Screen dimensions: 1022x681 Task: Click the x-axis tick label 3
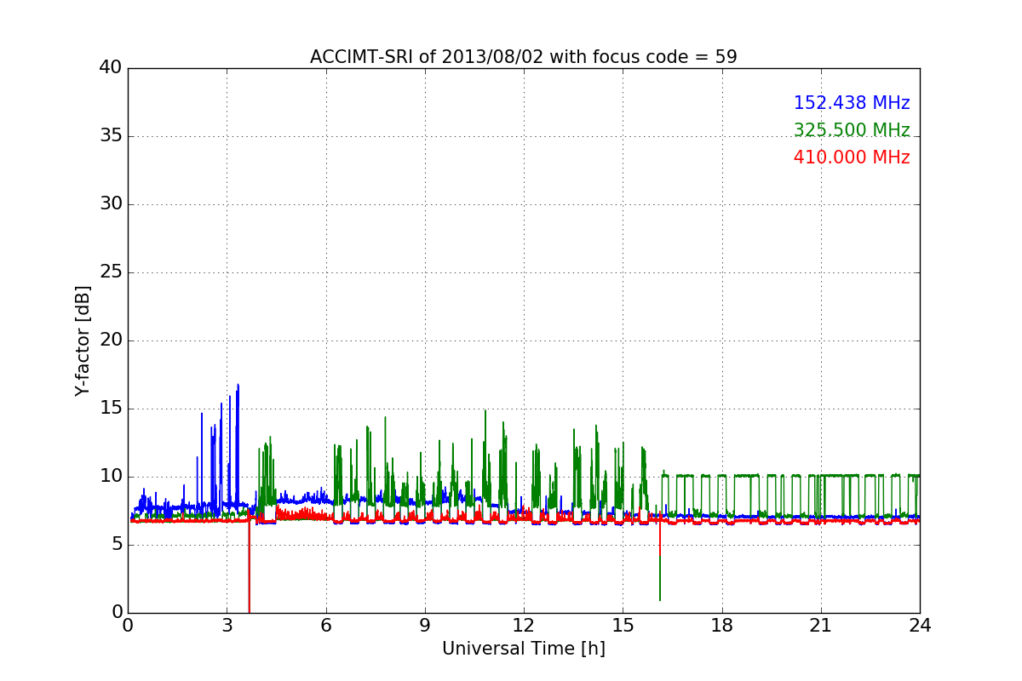(227, 626)
